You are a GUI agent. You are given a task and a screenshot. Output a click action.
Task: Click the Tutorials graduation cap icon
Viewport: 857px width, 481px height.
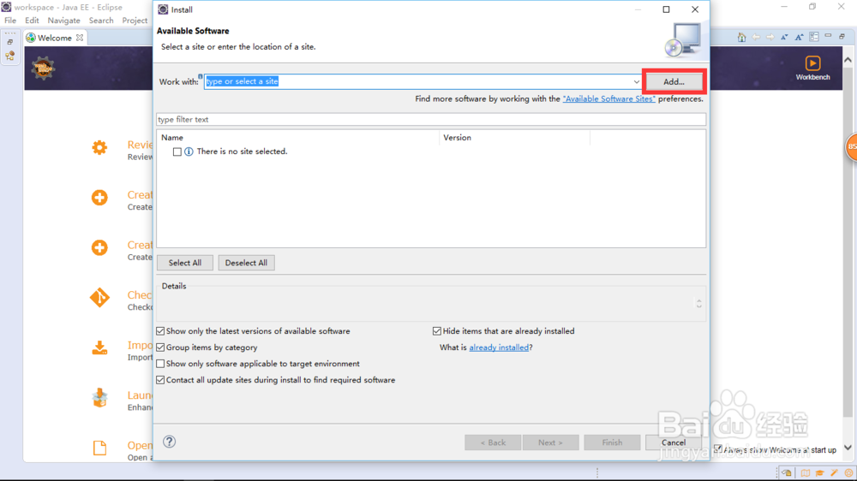pos(820,472)
